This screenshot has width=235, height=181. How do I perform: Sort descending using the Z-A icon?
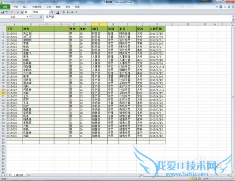[x=68, y=12]
